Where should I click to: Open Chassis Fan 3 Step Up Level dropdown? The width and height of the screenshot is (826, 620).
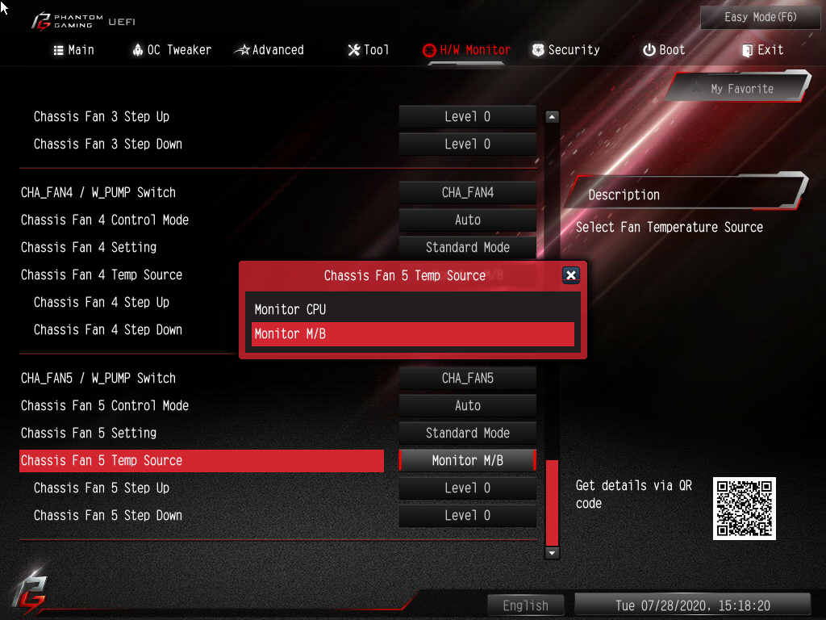467,116
